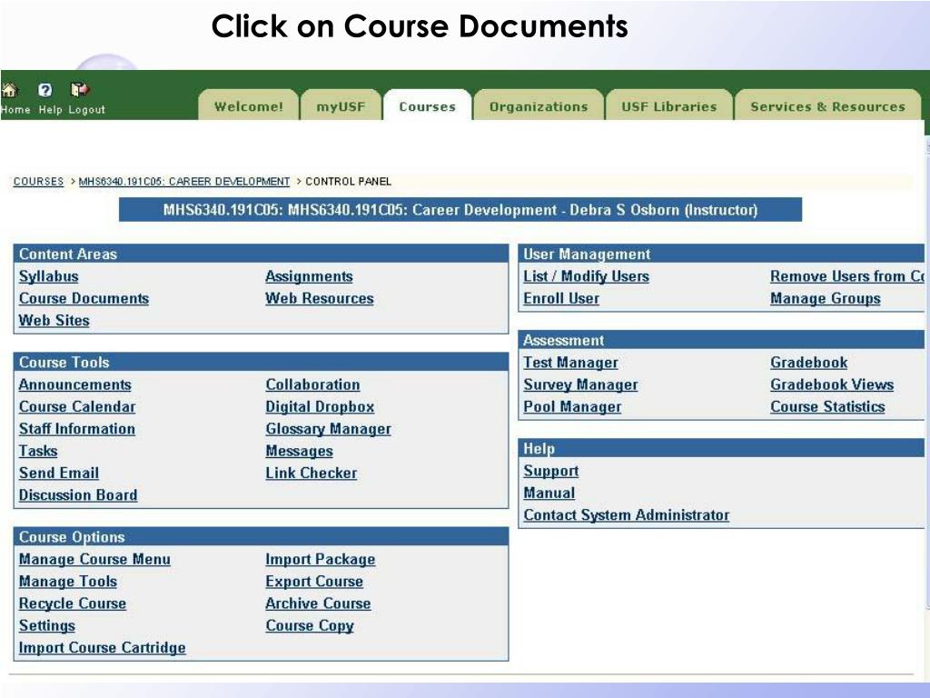Click the Glossary Manager link
This screenshot has width=930, height=698.
click(328, 429)
